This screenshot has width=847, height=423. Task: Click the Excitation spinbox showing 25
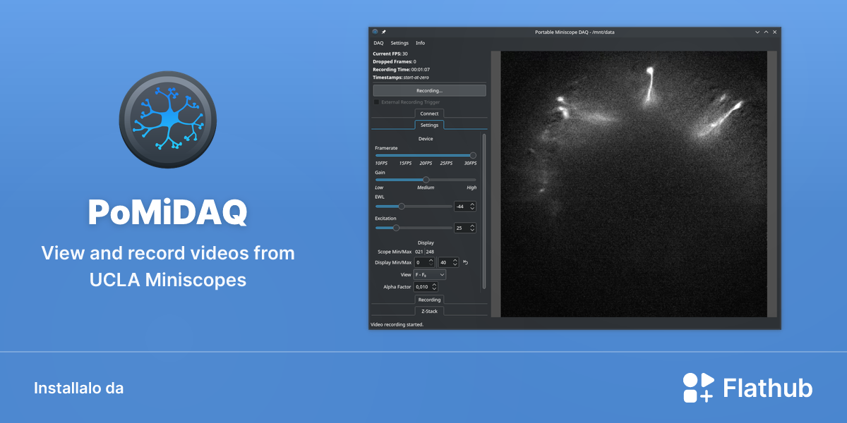click(465, 228)
